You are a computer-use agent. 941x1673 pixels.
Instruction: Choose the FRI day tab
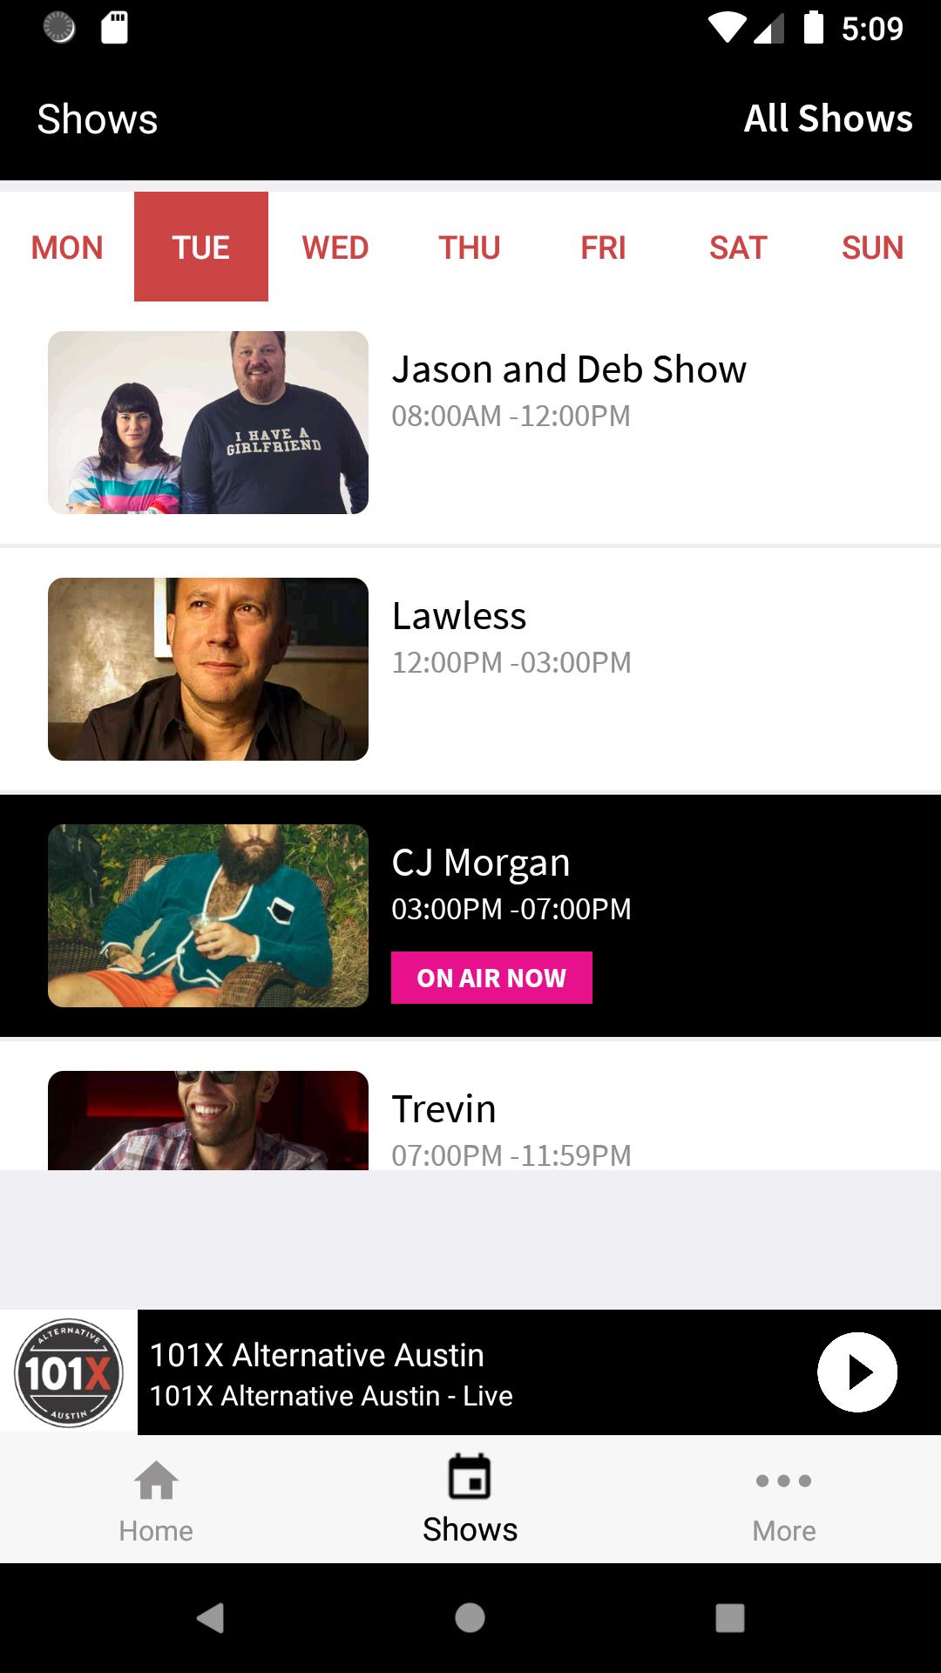point(603,247)
